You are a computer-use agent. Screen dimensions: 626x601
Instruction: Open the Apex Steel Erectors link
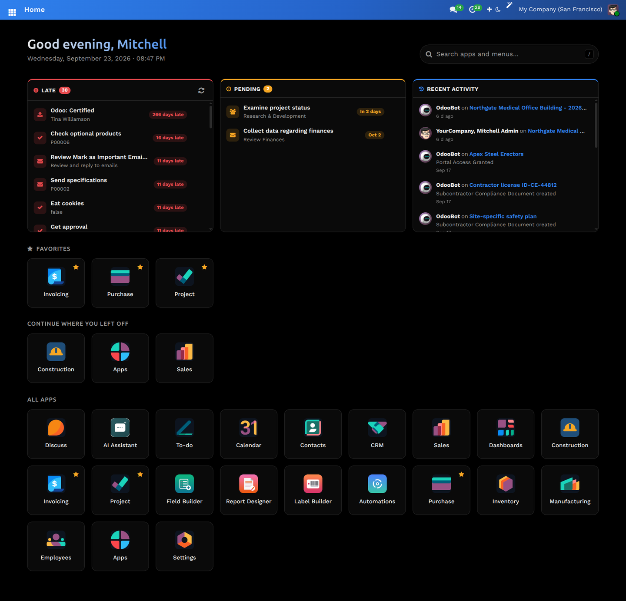point(496,154)
